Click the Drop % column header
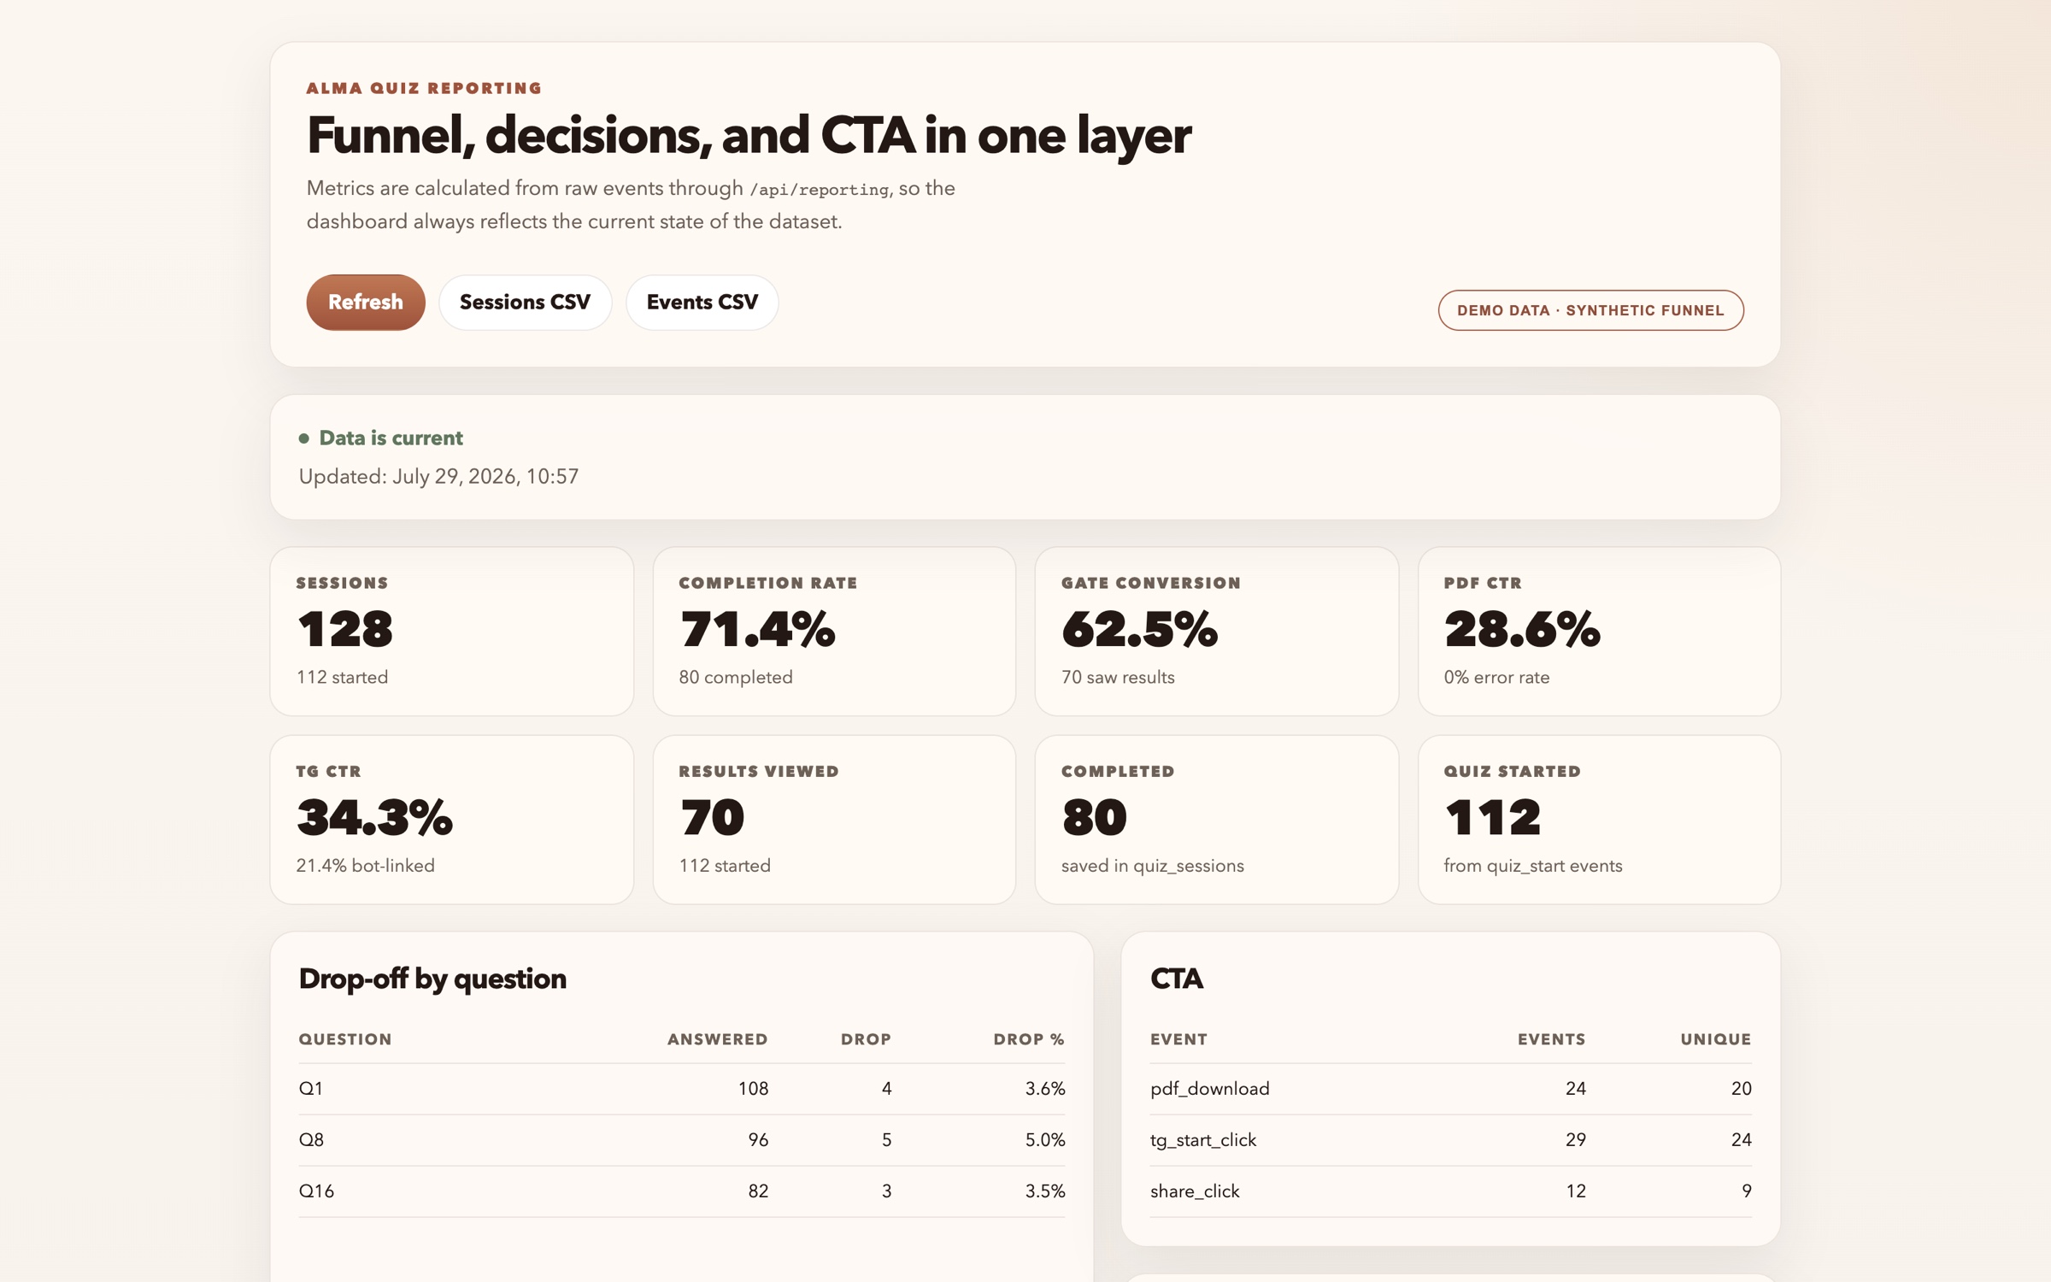Screen dimensions: 2051x1282 [1029, 1039]
